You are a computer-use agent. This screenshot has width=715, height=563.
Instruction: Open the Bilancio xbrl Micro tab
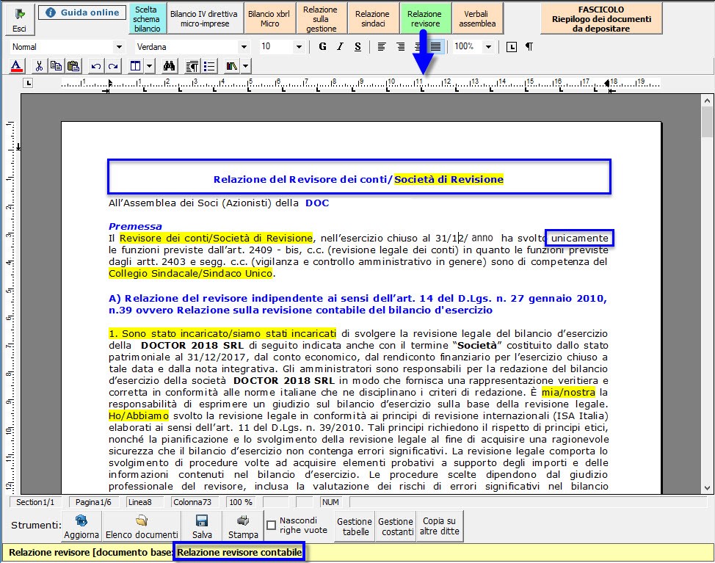[x=269, y=18]
